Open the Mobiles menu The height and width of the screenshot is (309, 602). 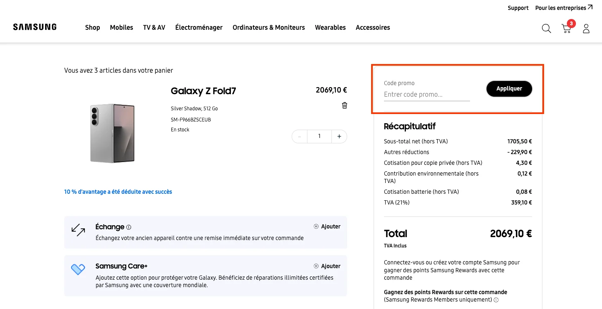pos(122,27)
